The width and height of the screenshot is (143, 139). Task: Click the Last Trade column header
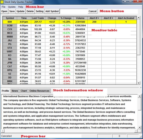tap(38, 18)
